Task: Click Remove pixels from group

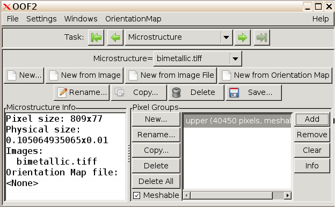Action: coord(312,135)
